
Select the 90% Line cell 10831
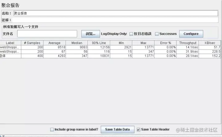(99, 56)
